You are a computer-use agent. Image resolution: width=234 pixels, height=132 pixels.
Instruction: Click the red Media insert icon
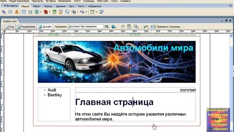tap(46, 12)
